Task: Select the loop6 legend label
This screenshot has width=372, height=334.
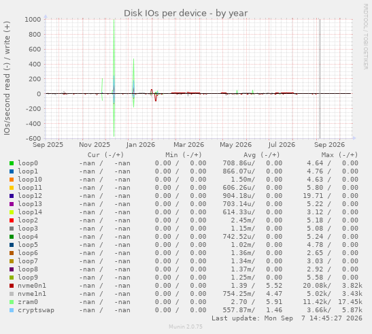Action: [28, 253]
